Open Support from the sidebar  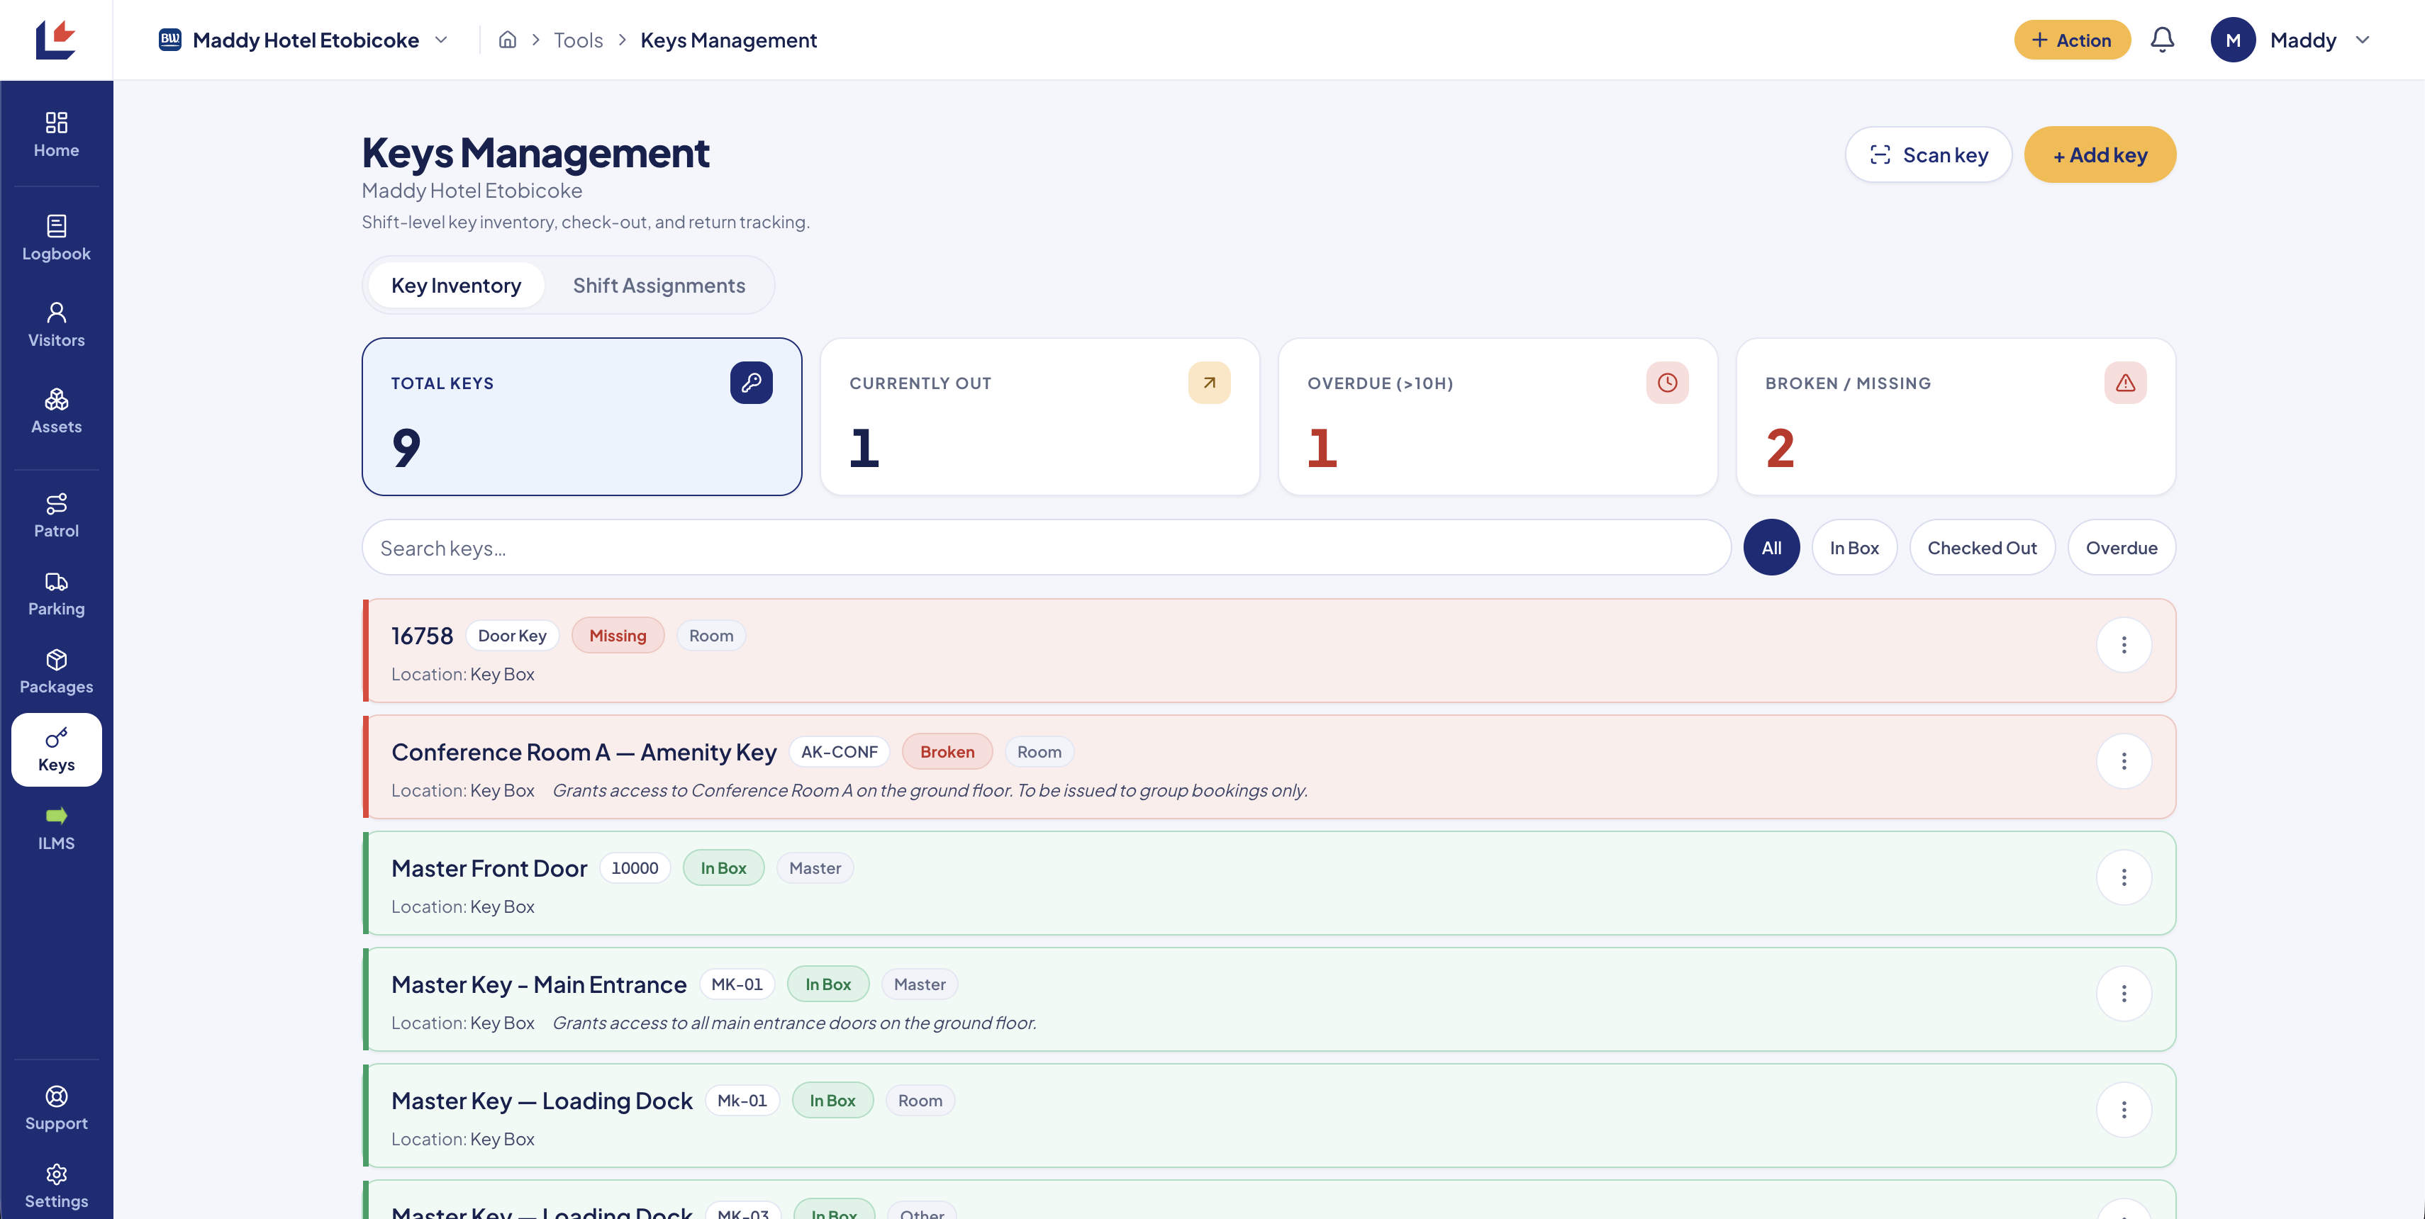coord(57,1108)
